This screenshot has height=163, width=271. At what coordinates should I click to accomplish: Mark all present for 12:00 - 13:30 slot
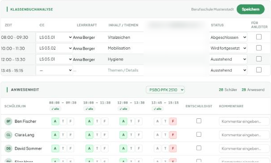123,109
